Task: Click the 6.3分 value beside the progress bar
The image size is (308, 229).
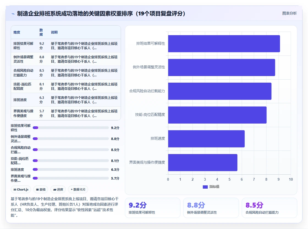Action: [x=115, y=170]
